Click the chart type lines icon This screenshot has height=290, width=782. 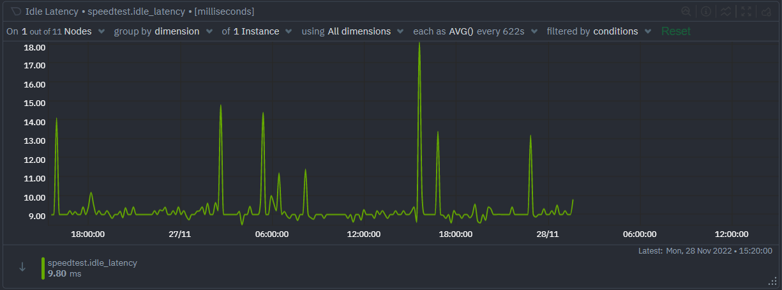coord(726,11)
